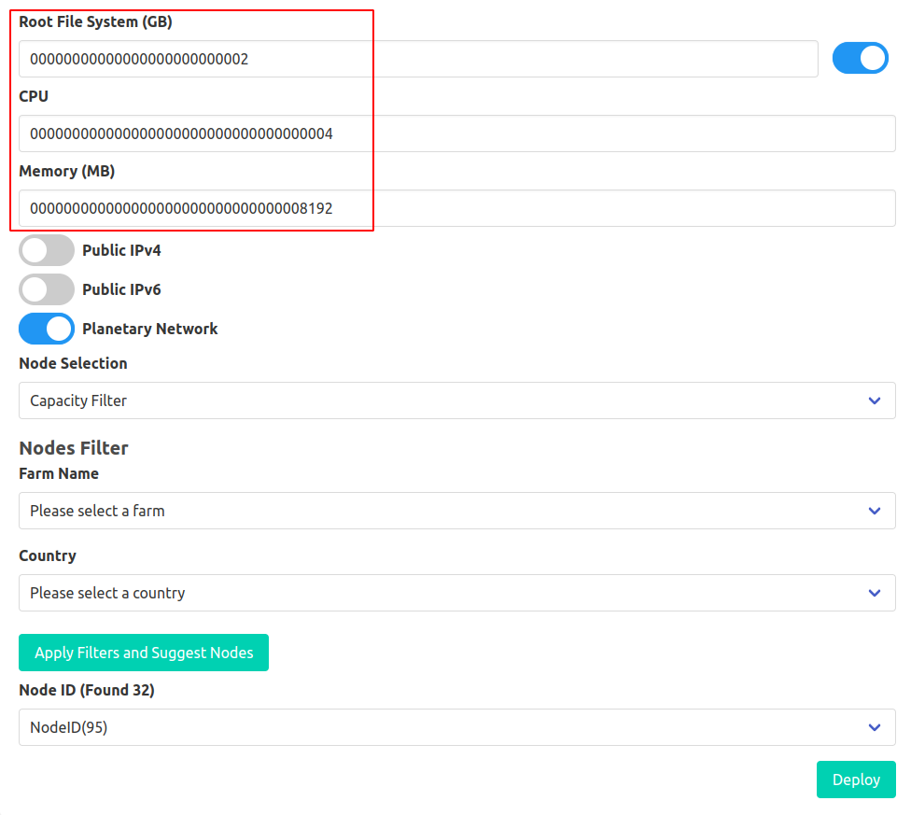Click the chevron on the country selector

click(875, 593)
